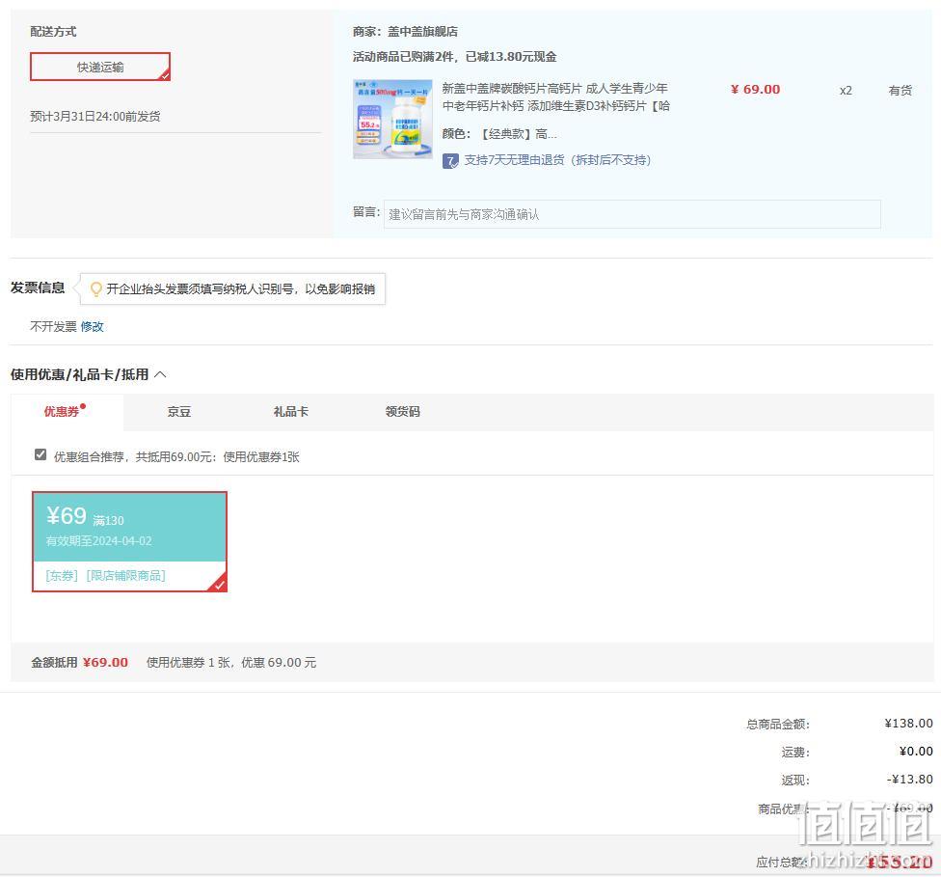Uncheck the 优惠组合推荐 checkbox
The height and width of the screenshot is (877, 941).
point(40,454)
